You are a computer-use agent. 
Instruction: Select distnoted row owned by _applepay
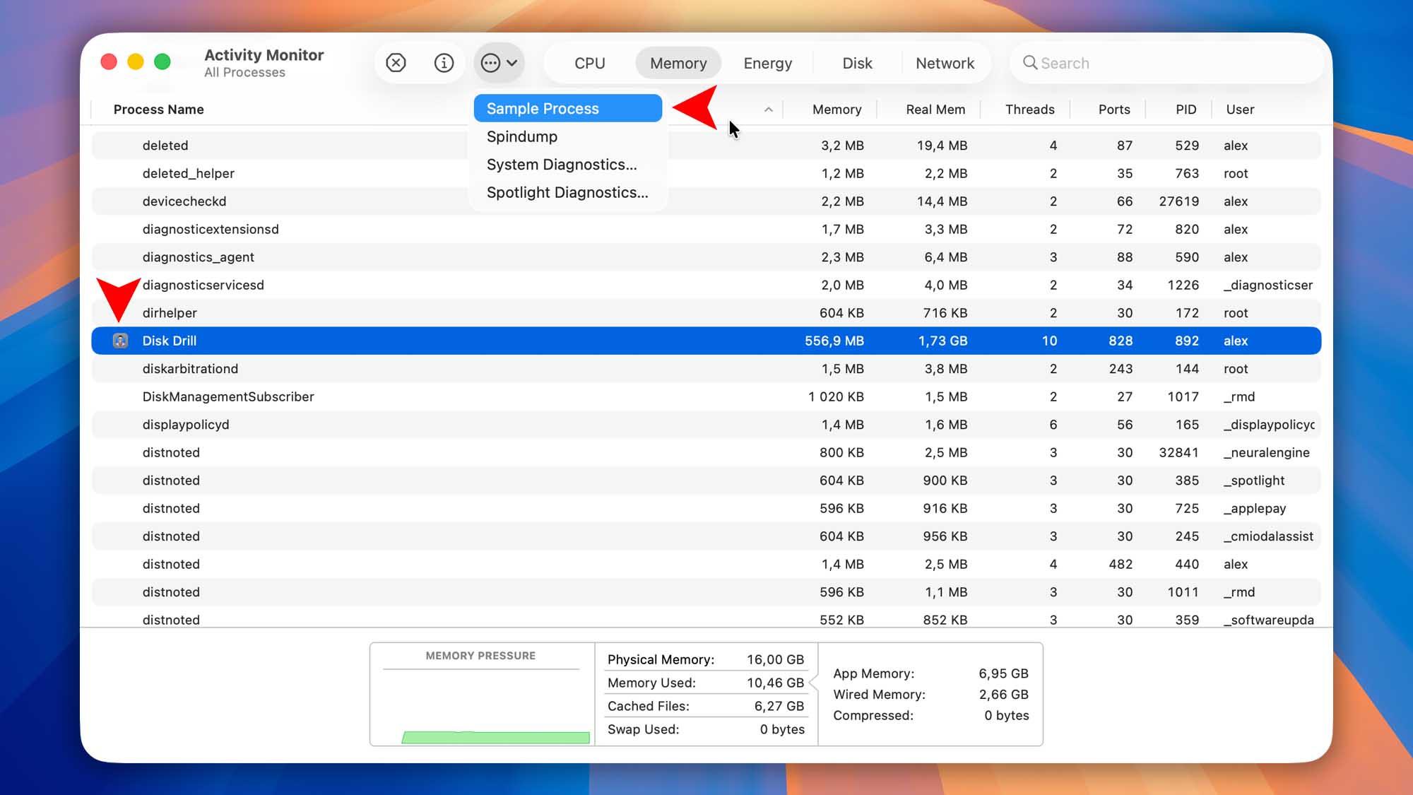pos(706,508)
